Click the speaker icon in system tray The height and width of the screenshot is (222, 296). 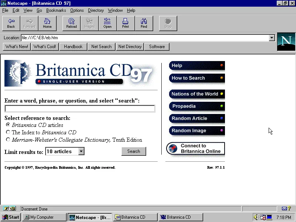click(x=255, y=217)
